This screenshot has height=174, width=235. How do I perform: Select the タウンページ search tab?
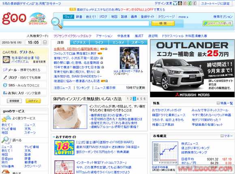[166, 17]
